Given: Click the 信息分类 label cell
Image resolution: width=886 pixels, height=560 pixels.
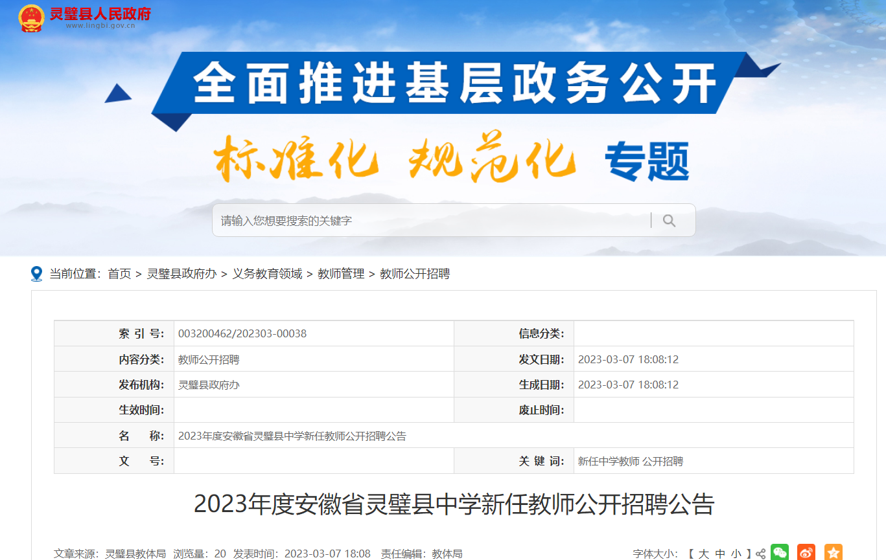Looking at the screenshot, I should pyautogui.click(x=514, y=333).
